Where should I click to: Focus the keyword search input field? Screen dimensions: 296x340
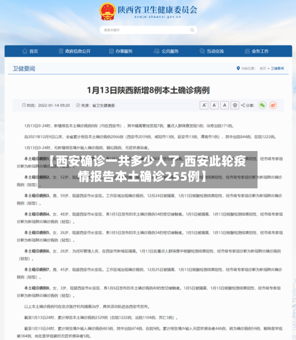(148, 30)
